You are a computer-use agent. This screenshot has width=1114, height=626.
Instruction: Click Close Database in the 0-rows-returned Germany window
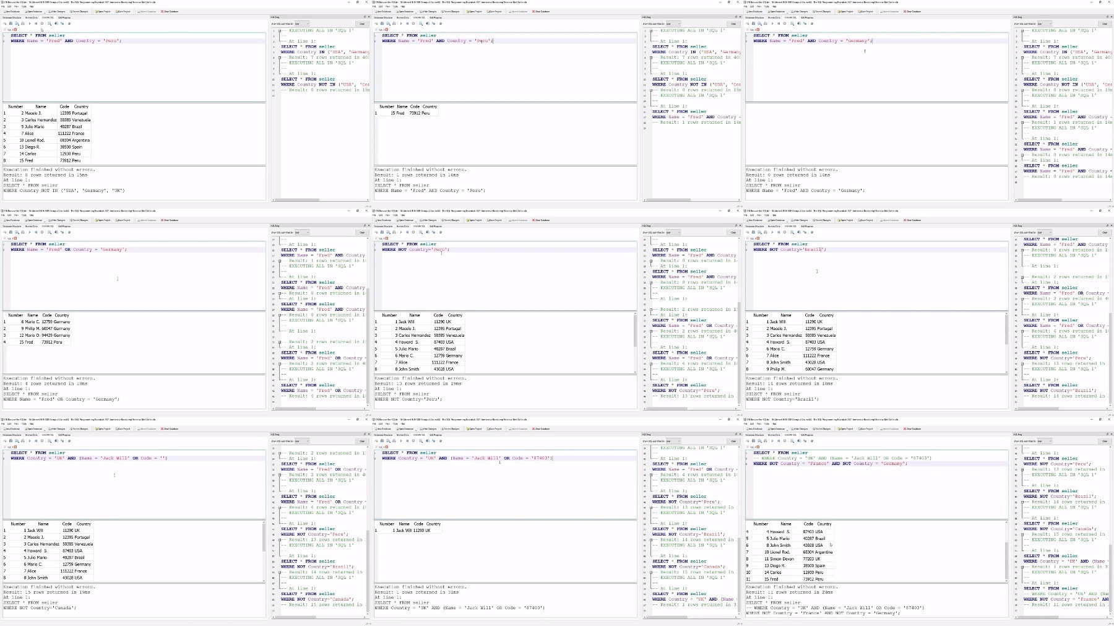pyautogui.click(x=912, y=11)
